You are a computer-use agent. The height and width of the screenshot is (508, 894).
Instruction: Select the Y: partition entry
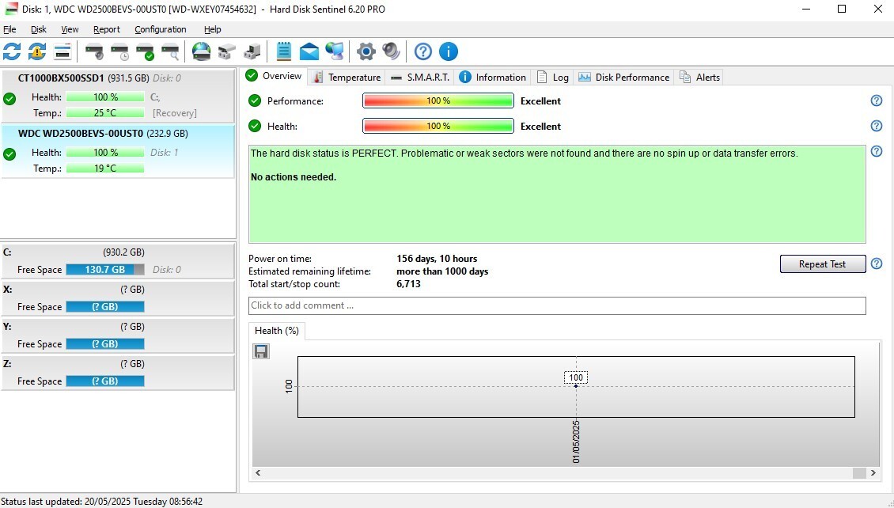pos(117,336)
